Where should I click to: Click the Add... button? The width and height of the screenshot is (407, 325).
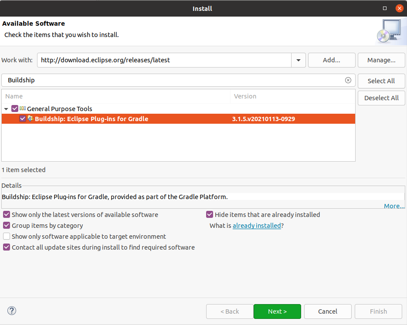pos(331,60)
